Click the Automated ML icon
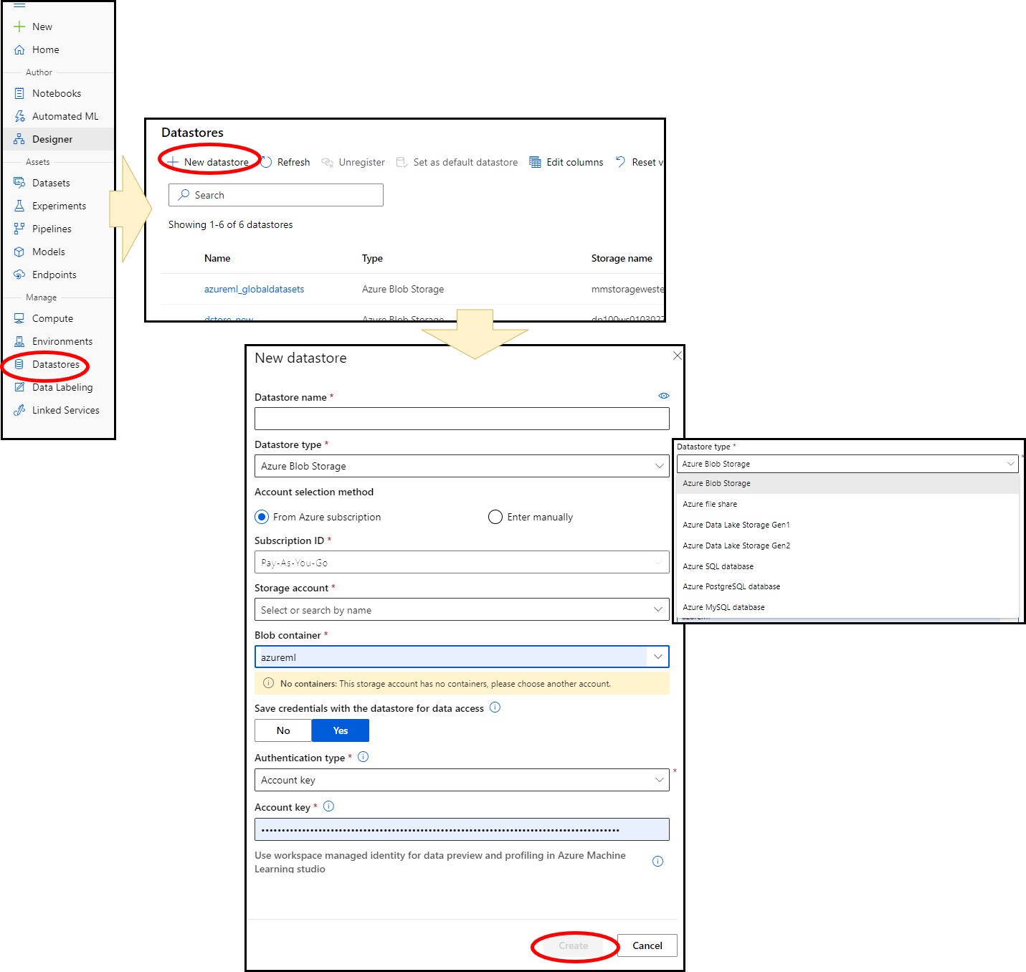Screen dimensions: 1026x972 [19, 116]
